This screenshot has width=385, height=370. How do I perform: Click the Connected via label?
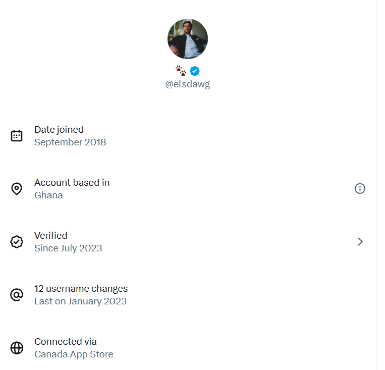pos(65,342)
